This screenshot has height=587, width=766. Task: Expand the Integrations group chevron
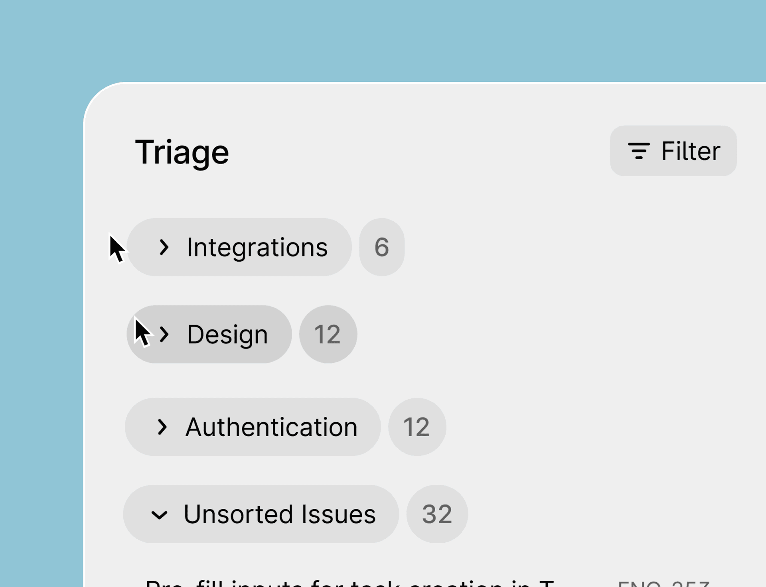tap(164, 247)
